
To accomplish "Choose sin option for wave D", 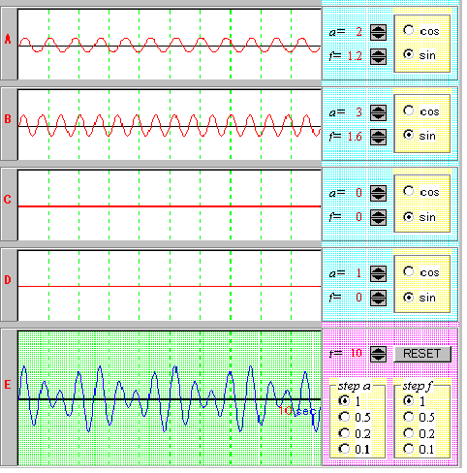I will (x=409, y=297).
